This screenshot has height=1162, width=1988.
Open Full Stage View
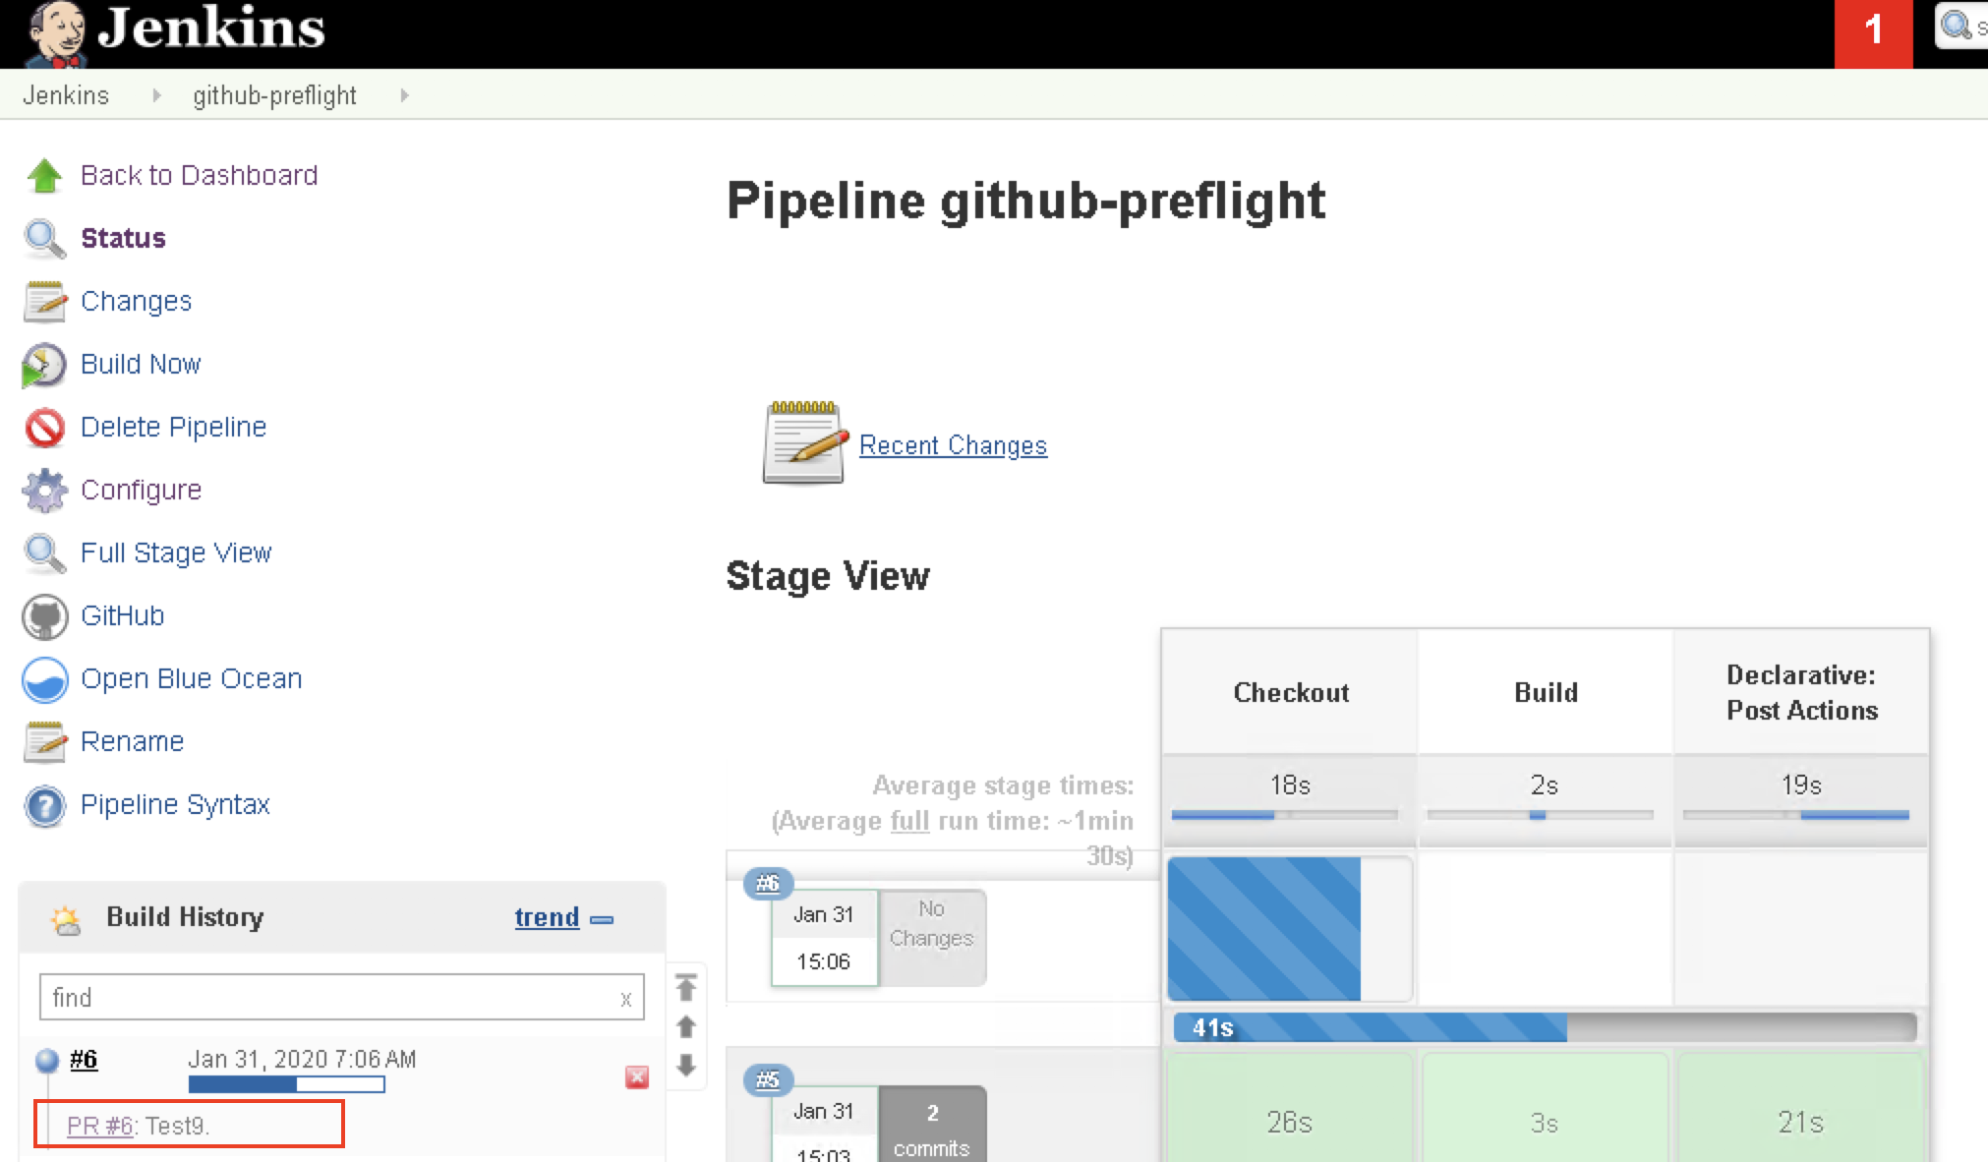click(175, 552)
